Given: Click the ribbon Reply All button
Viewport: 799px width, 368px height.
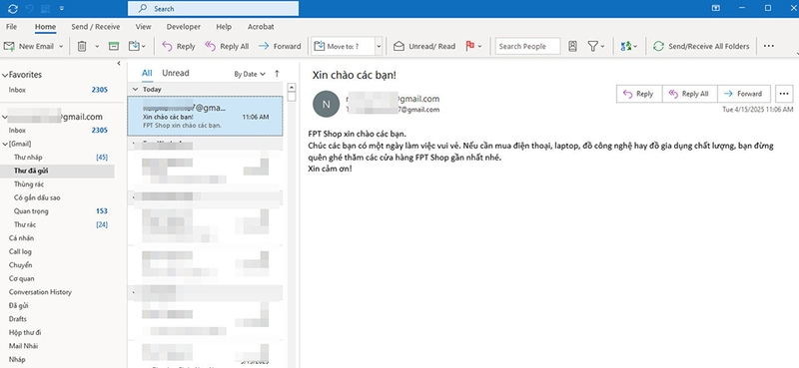Looking at the screenshot, I should click(227, 46).
